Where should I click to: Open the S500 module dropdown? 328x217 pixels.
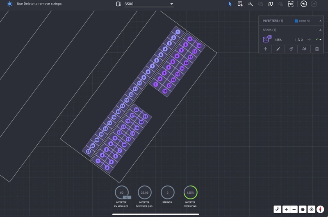pos(149,4)
